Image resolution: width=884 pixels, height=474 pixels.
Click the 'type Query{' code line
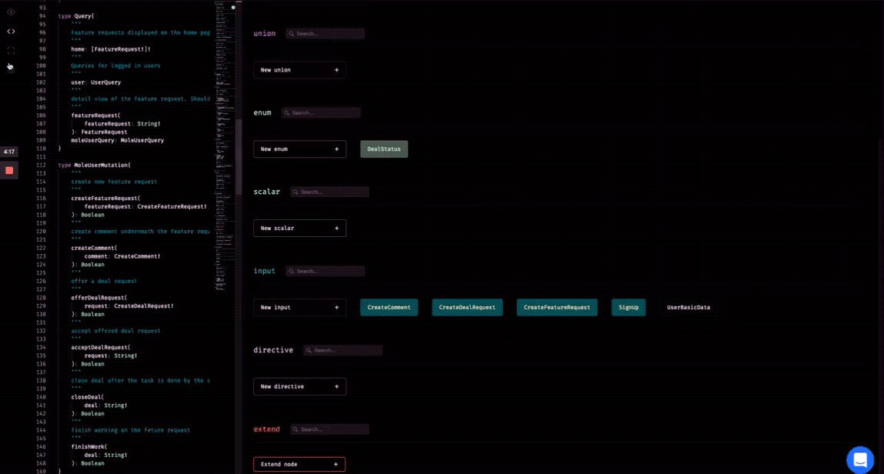(x=76, y=16)
